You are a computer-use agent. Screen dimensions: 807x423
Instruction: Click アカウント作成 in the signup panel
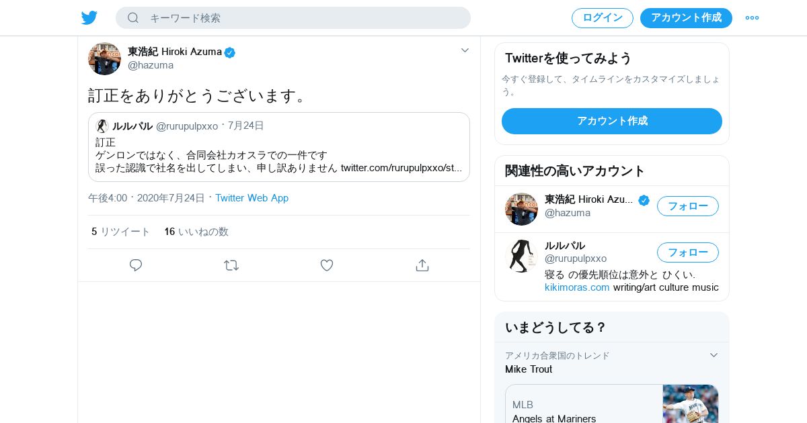click(x=611, y=121)
